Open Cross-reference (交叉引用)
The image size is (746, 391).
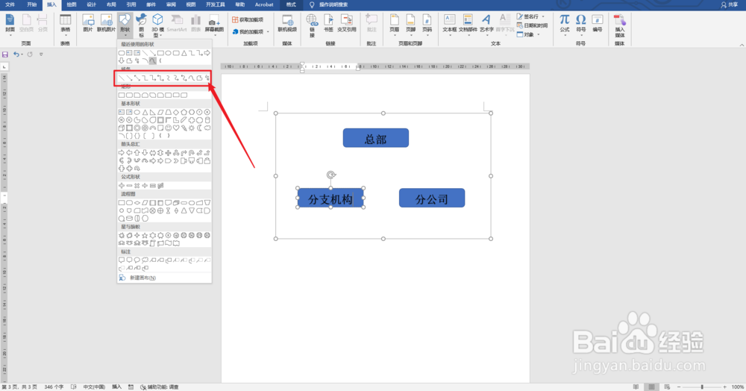coord(347,23)
